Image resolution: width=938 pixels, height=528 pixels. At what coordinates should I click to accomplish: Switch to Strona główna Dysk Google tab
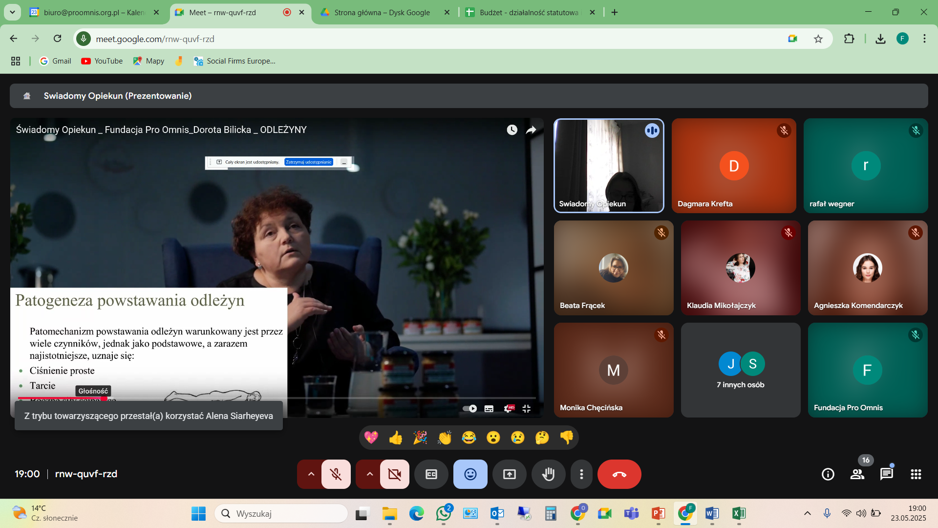382,12
